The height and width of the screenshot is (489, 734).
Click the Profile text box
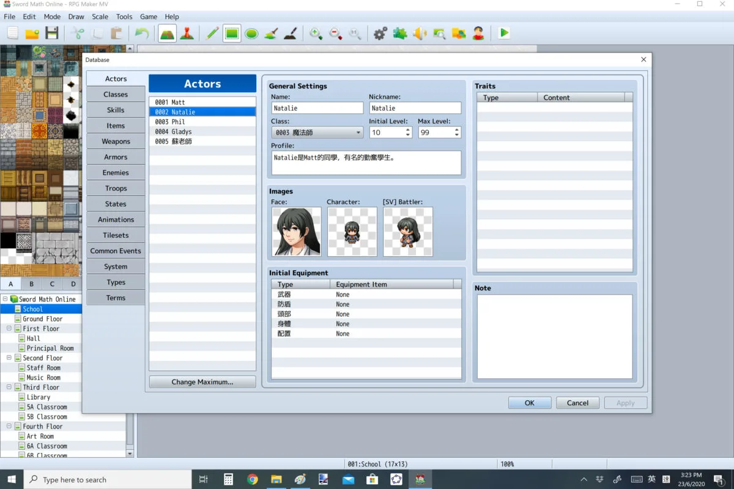click(366, 163)
